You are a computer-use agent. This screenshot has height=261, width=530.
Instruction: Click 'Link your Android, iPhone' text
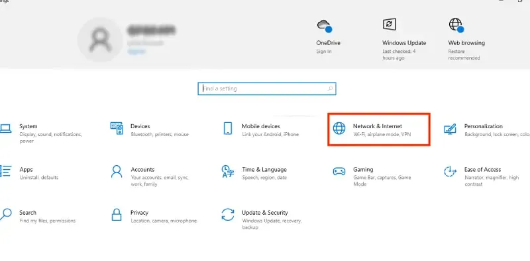[x=270, y=135]
